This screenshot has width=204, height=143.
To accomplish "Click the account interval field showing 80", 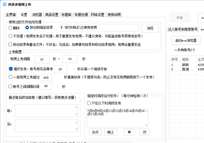I will (x=46, y=86).
